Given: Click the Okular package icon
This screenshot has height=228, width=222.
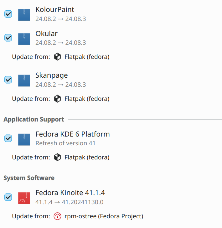Looking at the screenshot, I should click(x=24, y=38).
